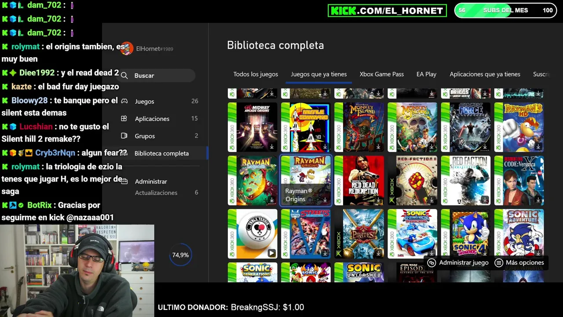Viewport: 563px width, 317px height.
Task: Open Star Wars Force Unleashed tile
Action: click(465, 127)
